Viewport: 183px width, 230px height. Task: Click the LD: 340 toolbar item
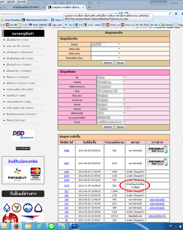[x=12, y=25]
